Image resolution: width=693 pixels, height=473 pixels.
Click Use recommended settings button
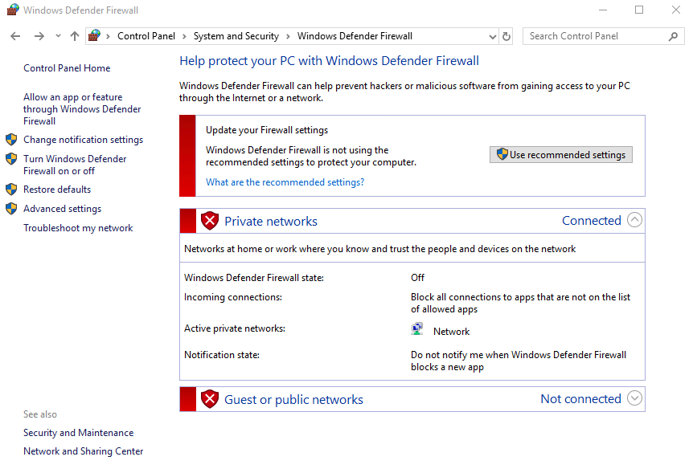tap(561, 154)
